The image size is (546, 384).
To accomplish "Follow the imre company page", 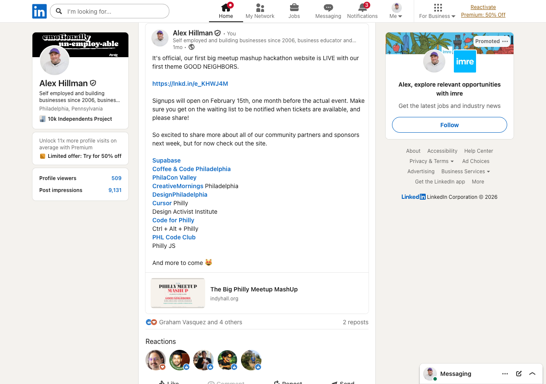I will point(450,125).
